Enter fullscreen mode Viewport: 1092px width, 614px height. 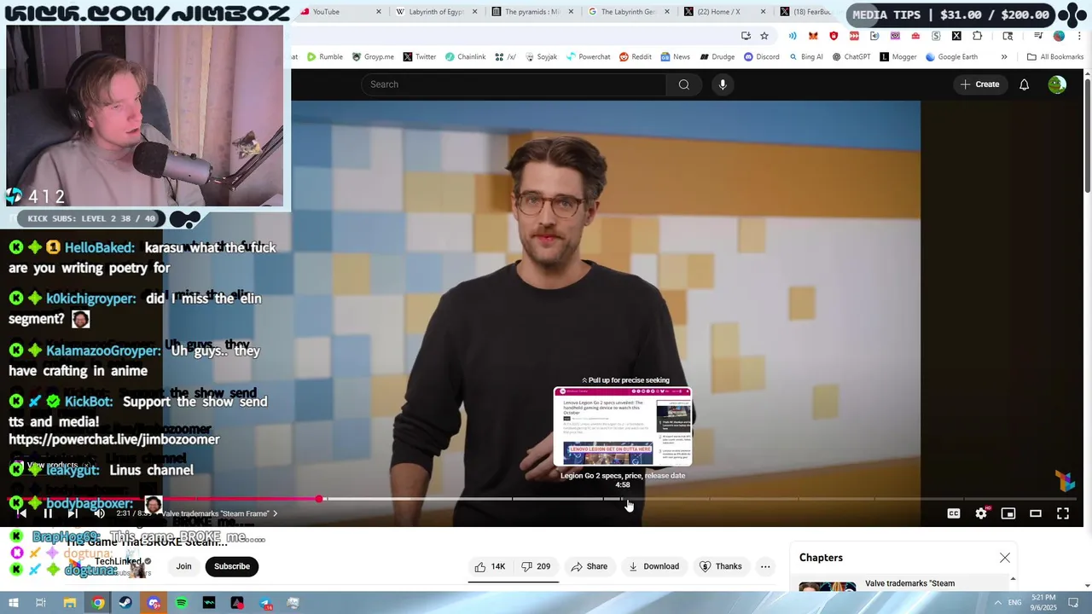[x=1063, y=513]
